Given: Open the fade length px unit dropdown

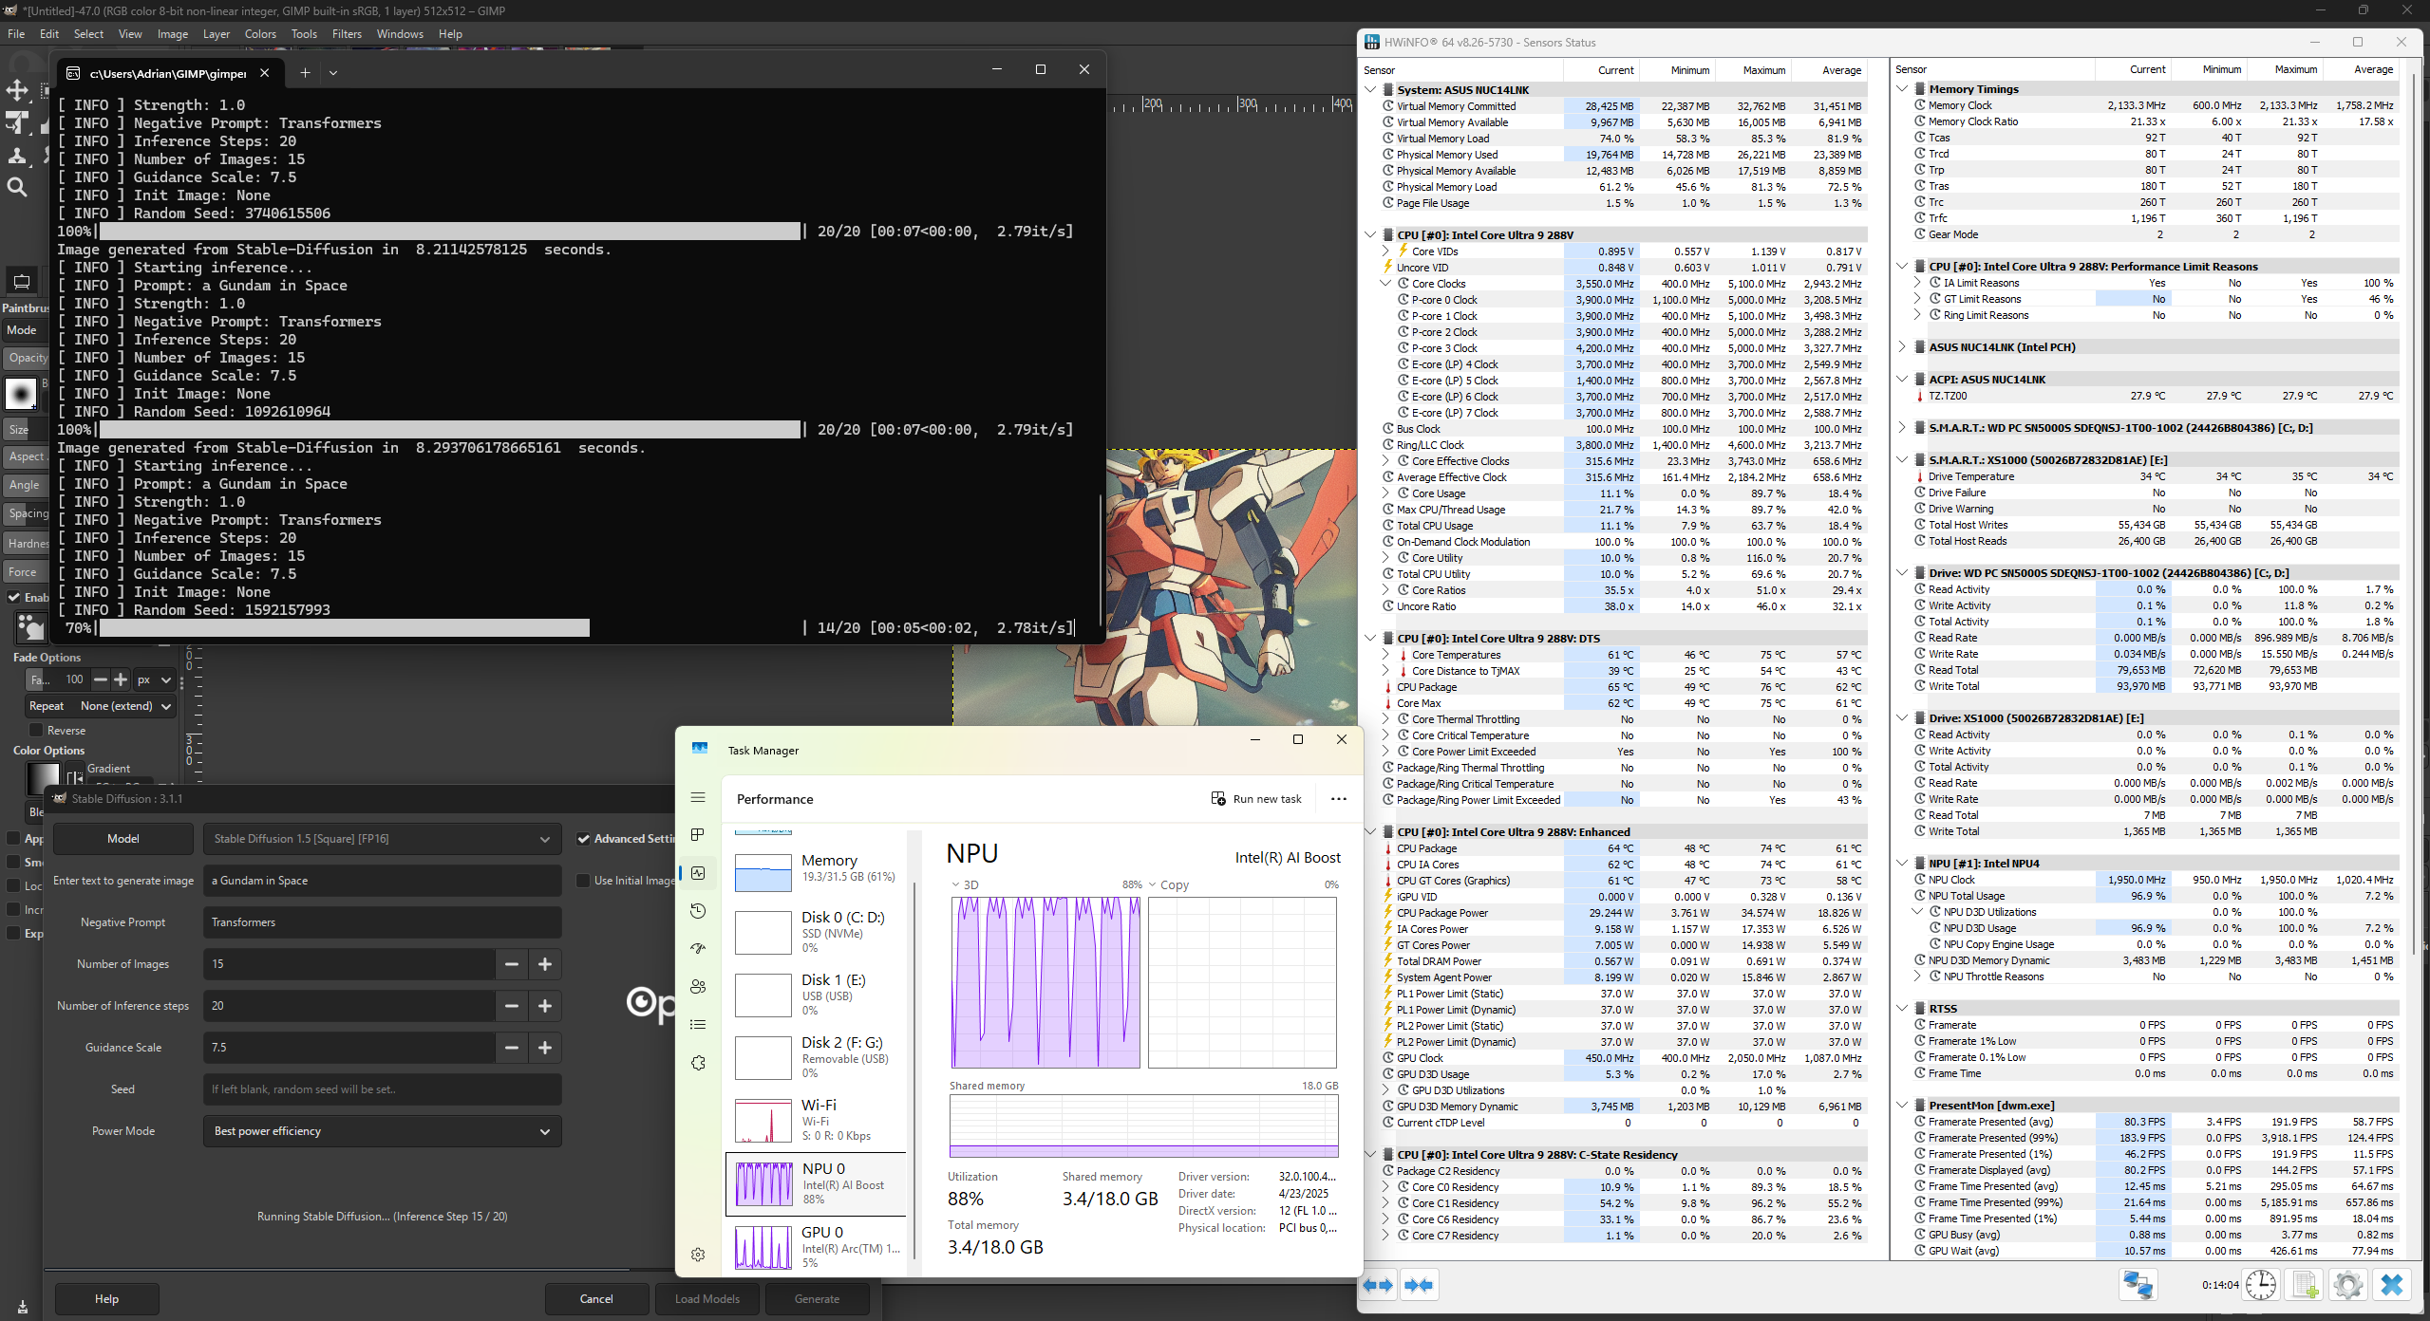Looking at the screenshot, I should (x=154, y=679).
